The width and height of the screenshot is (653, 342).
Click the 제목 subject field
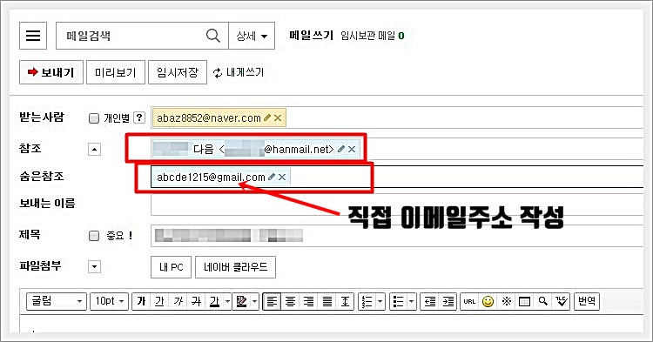pyautogui.click(x=397, y=236)
